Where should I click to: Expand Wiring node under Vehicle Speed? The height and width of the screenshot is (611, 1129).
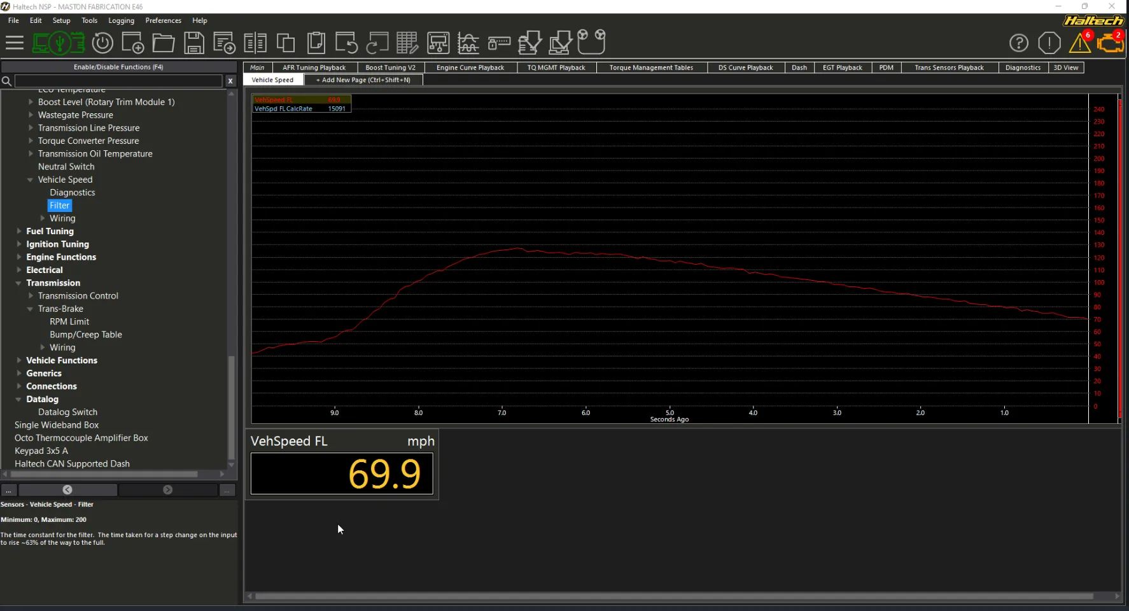(43, 218)
